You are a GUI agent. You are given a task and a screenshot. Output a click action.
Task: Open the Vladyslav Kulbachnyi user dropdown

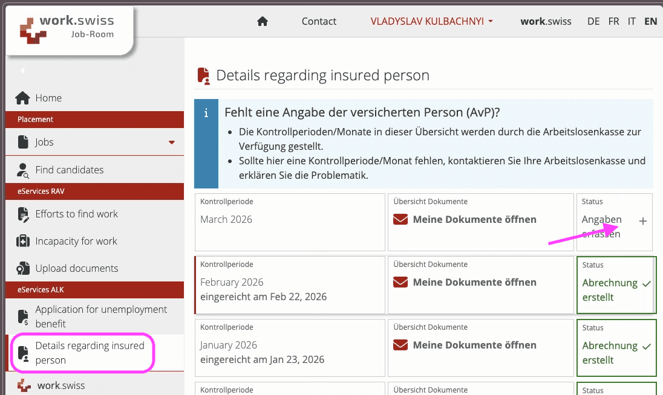tap(431, 21)
